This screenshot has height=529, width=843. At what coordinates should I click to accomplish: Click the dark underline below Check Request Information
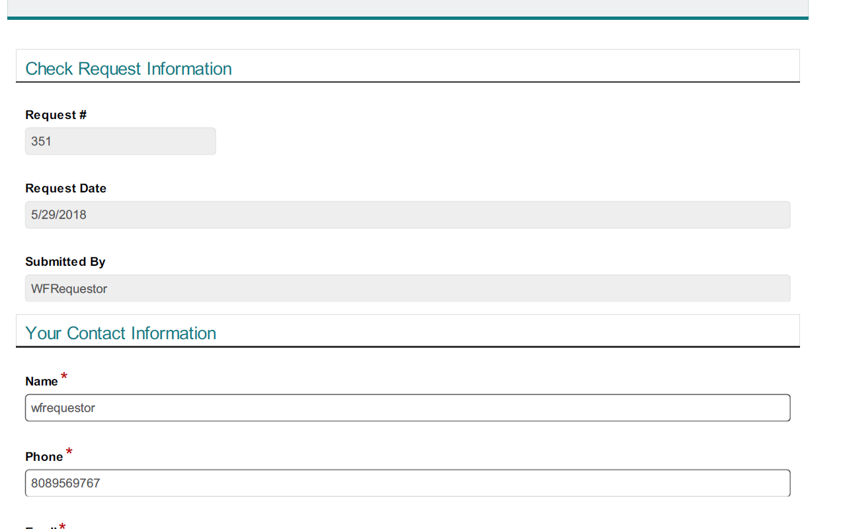(x=407, y=82)
